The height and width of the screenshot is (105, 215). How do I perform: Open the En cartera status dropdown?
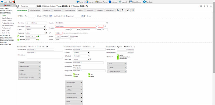pos(28,6)
